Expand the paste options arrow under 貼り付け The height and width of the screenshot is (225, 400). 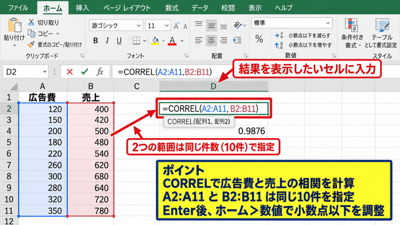14,45
